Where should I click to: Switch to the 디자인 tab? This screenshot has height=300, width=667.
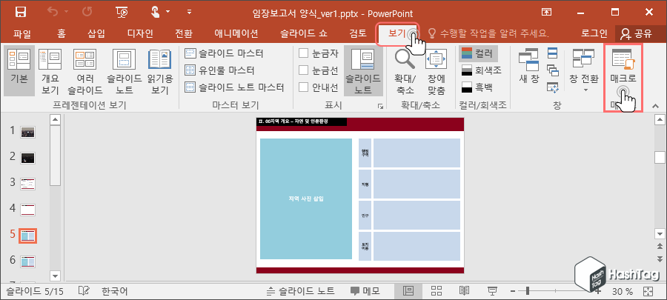(140, 33)
